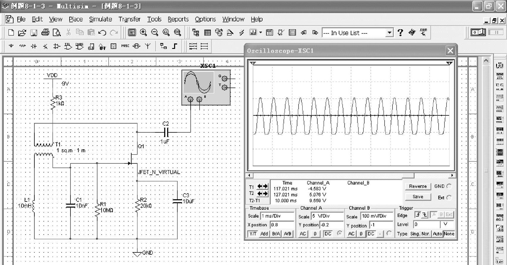This screenshot has width=507, height=265.
Task: Click the Undo arrow icon
Action: pos(102,33)
